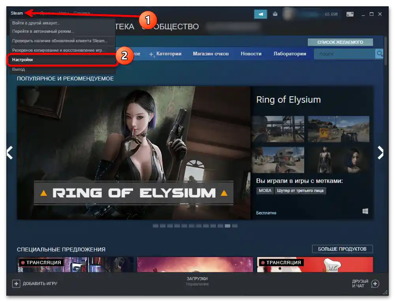This screenshot has width=395, height=302.
Task: Click ДОБАВИТЬ ИГРУ label
Action: (x=40, y=283)
